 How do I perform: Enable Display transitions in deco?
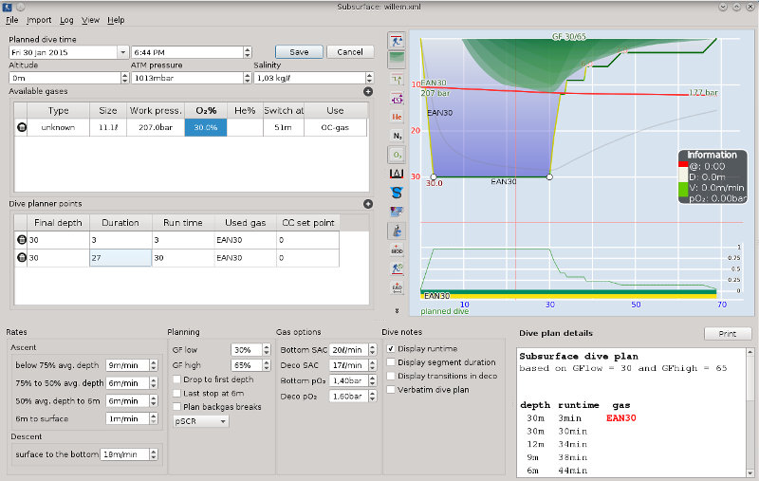(x=391, y=376)
